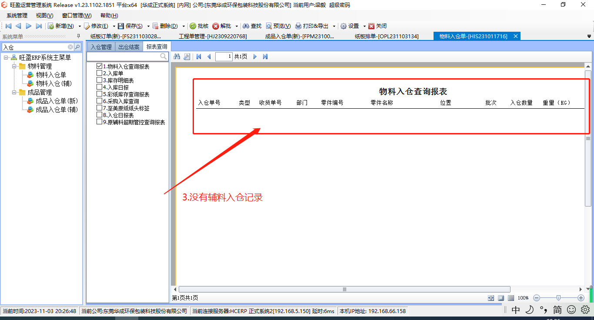Open the 视图(V) menu
Image resolution: width=594 pixels, height=320 pixels.
click(x=44, y=16)
